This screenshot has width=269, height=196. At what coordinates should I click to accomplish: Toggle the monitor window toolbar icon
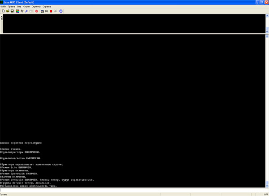click(42, 11)
